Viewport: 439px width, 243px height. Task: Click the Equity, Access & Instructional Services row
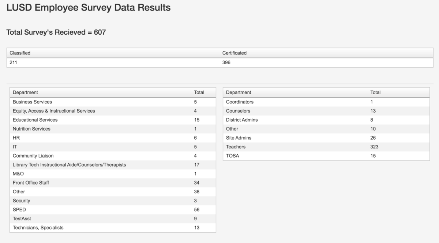(113, 111)
